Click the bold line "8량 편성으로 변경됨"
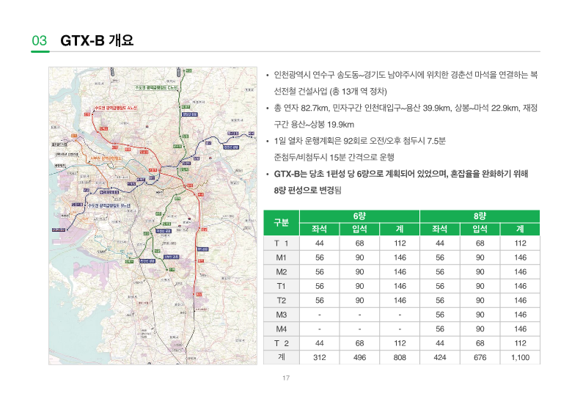Image resolution: width=572 pixels, height=396 pixels. pyautogui.click(x=307, y=191)
